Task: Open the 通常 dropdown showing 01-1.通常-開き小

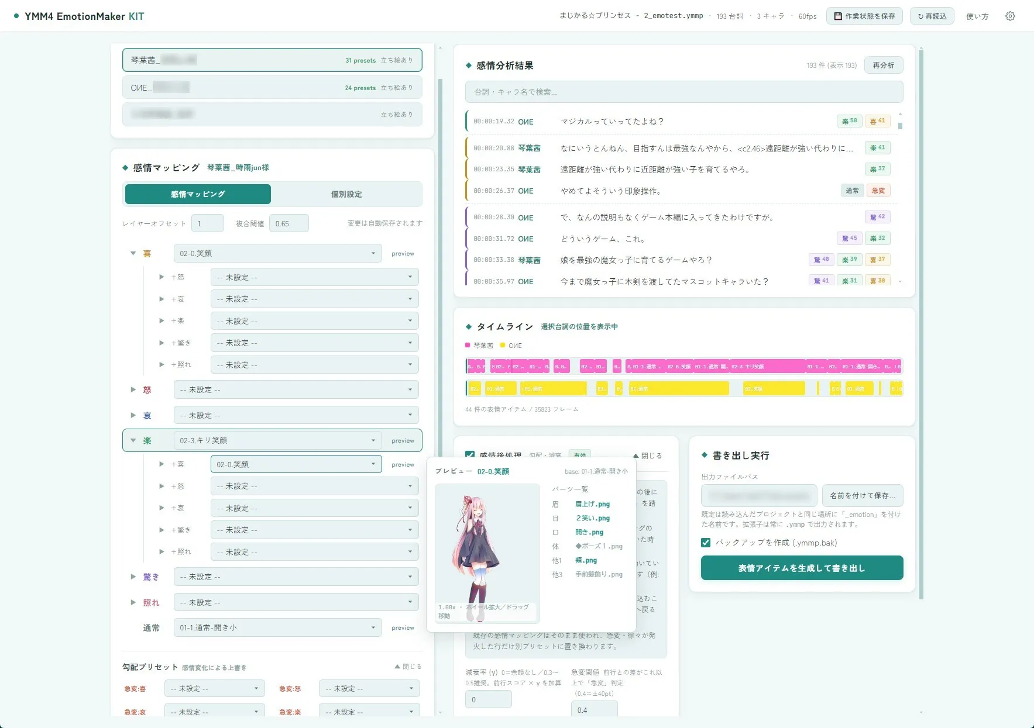Action: tap(278, 628)
